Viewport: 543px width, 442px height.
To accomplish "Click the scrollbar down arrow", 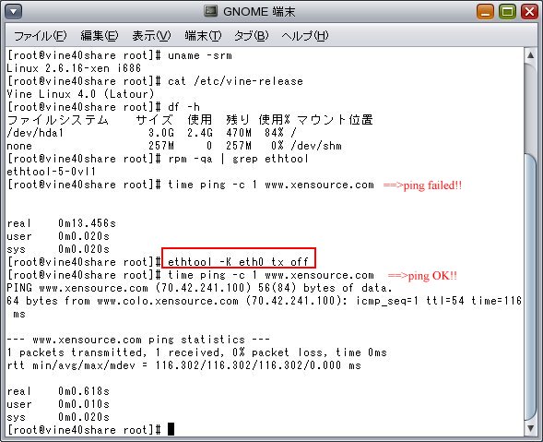I will tap(530, 429).
